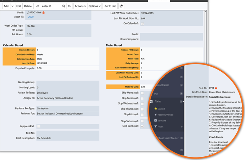245x160 pixels.
Task: Click the scrollbar up arrow of the form
Action: point(205,12)
